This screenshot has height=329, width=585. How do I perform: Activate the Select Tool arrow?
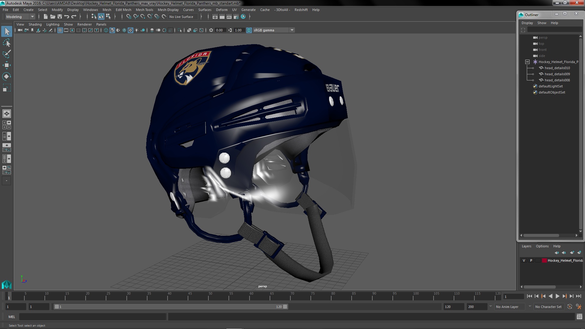pos(7,31)
